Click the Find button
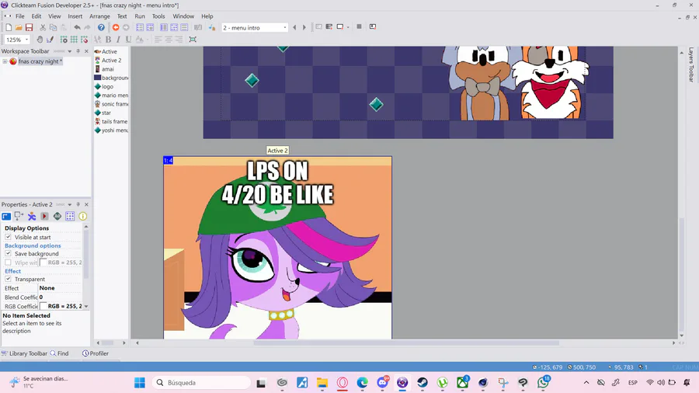Screen dimensions: 699x393 click(x=59, y=353)
